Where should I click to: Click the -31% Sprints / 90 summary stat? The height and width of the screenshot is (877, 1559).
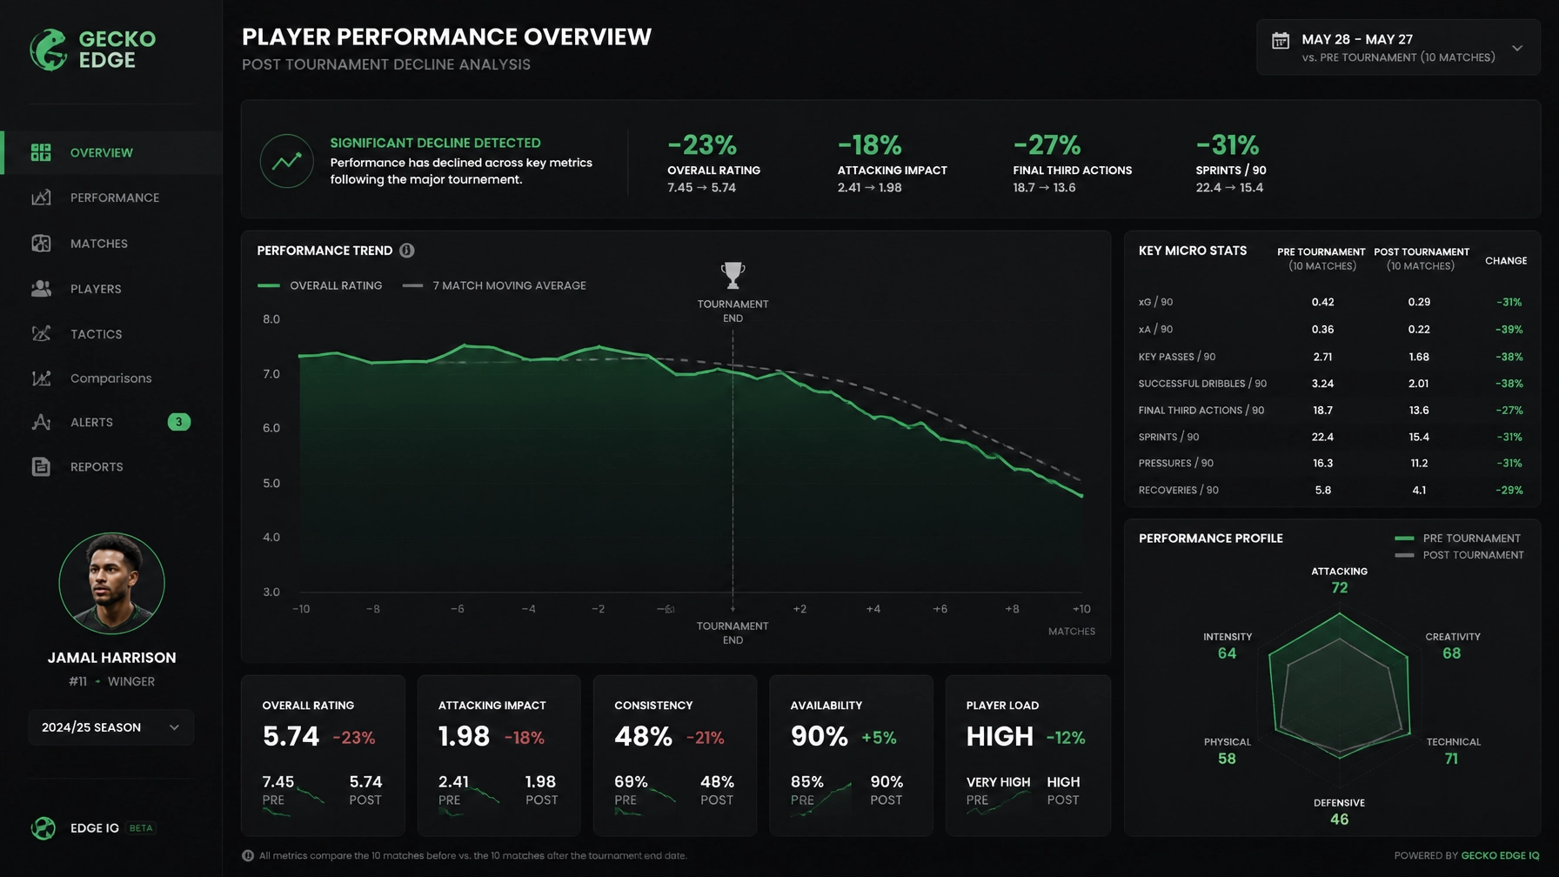(x=1231, y=164)
